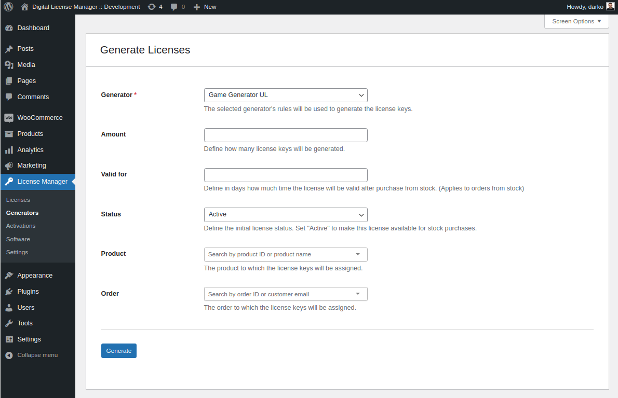Click inside the Amount input field

pos(286,135)
